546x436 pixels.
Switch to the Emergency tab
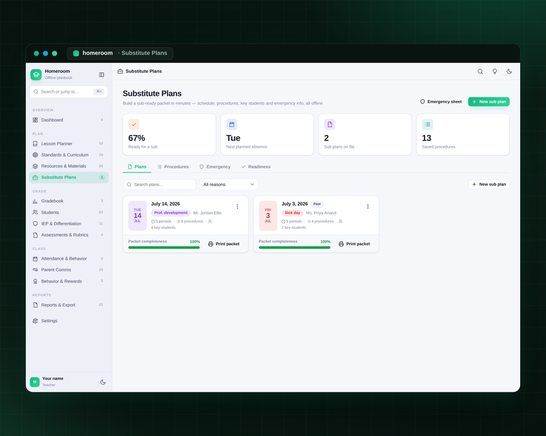pos(215,166)
